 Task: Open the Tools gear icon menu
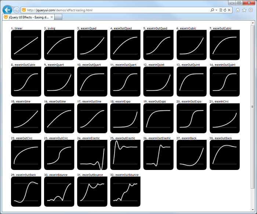251,10
